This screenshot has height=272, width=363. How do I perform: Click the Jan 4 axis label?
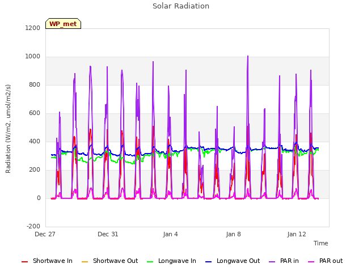click(171, 234)
